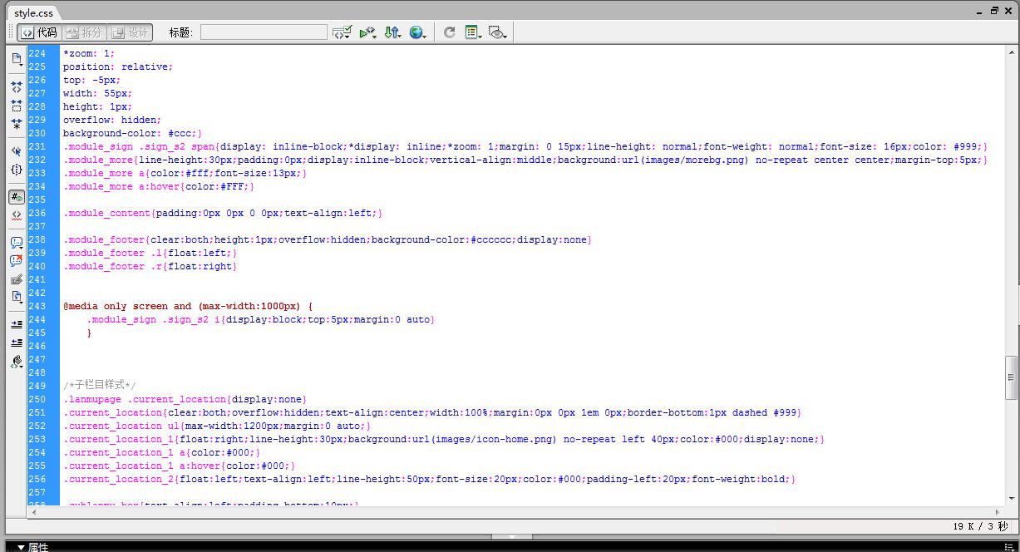Click 'position: relative;' line
1020x552 pixels.
point(118,67)
